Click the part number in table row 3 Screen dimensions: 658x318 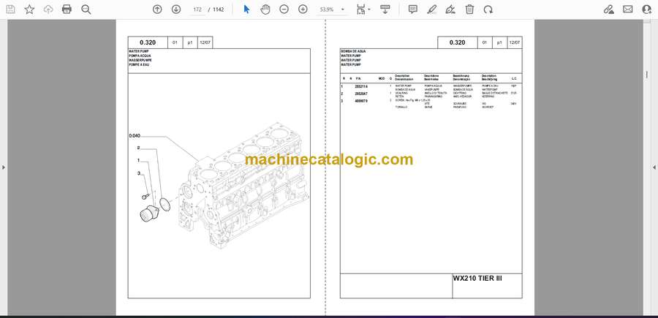(x=361, y=101)
